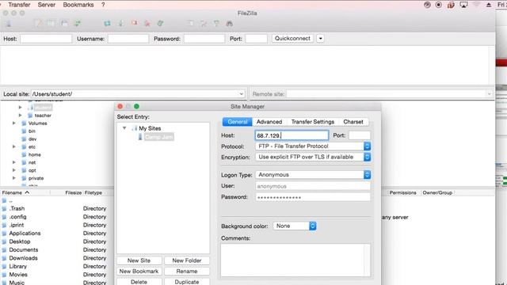Click the refresh file lists icon
507x285 pixels.
[x=107, y=24]
